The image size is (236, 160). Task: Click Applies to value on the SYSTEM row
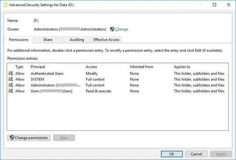pyautogui.click(x=199, y=79)
